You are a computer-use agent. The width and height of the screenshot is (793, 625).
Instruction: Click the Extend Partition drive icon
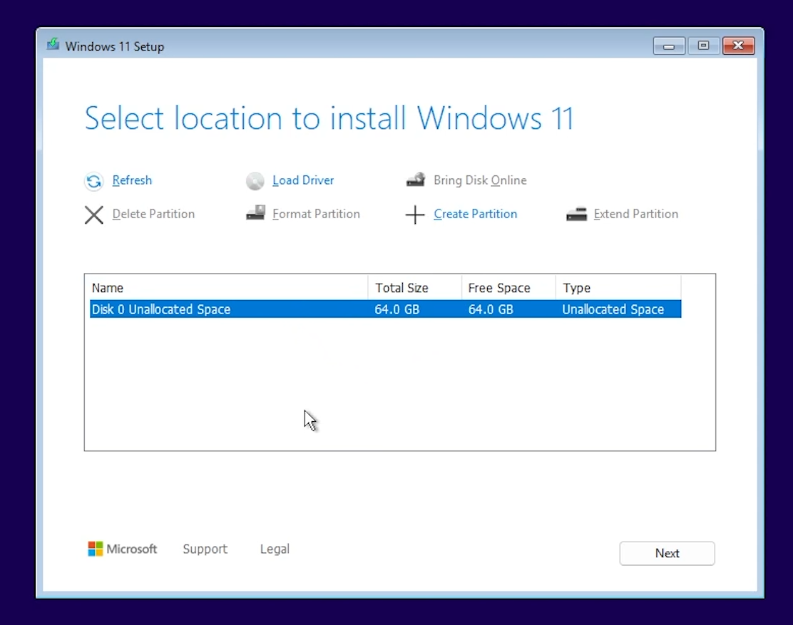(576, 214)
